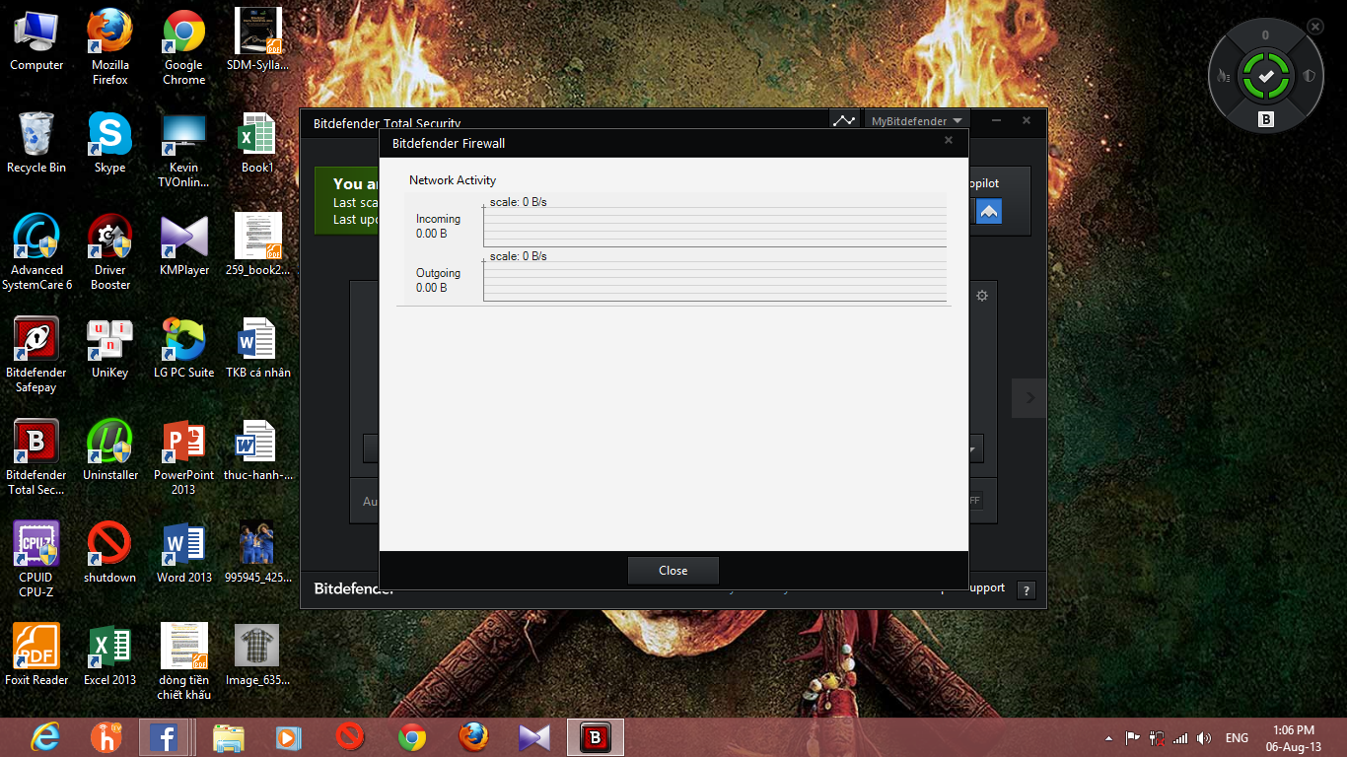Viewport: 1347px width, 757px height.
Task: Select the thuc-hanh Word document
Action: click(x=258, y=450)
